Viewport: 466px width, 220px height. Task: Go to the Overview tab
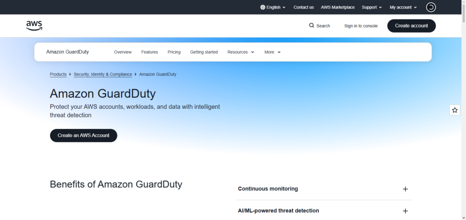(x=123, y=52)
